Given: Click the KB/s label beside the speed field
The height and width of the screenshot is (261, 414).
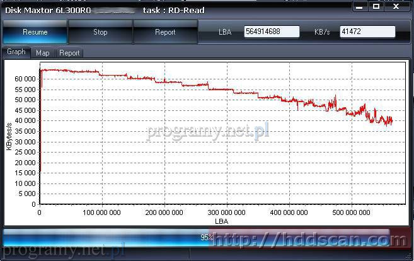Looking at the screenshot, I should tap(323, 32).
